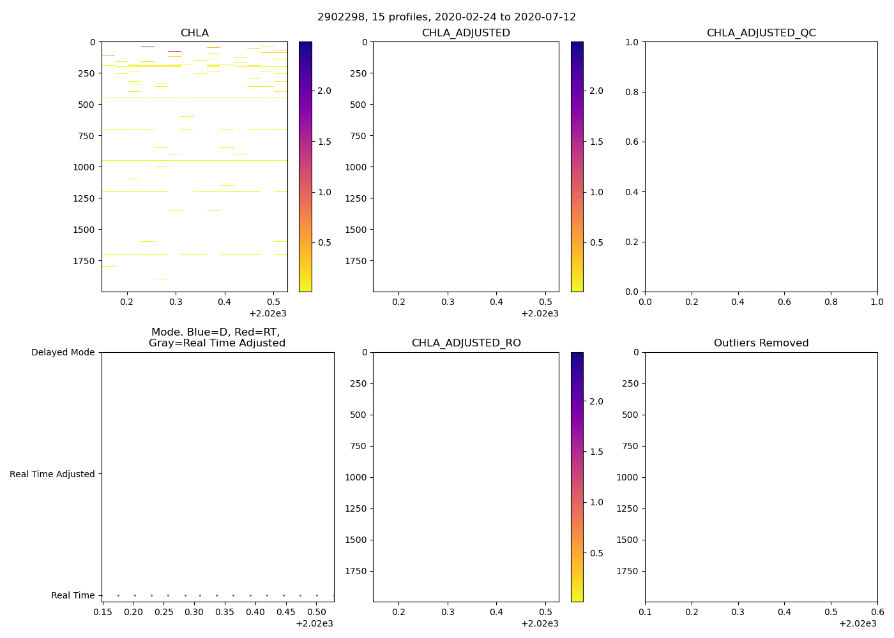
Task: Click the Mode plot title mentioning Blue=D, Red=RT
Action: (x=216, y=338)
